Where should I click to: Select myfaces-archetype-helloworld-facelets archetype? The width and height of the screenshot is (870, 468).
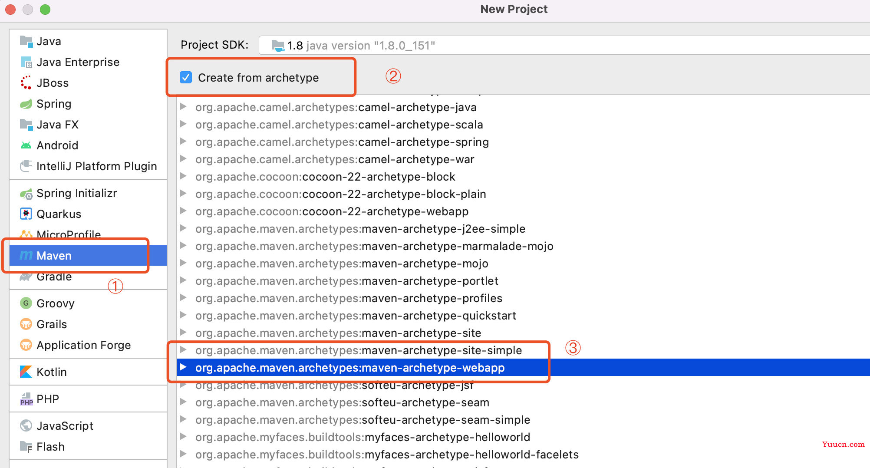[524, 455]
